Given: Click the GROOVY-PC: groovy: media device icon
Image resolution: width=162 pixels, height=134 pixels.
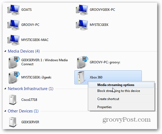Looking at the screenshot, I should coord(82,62).
